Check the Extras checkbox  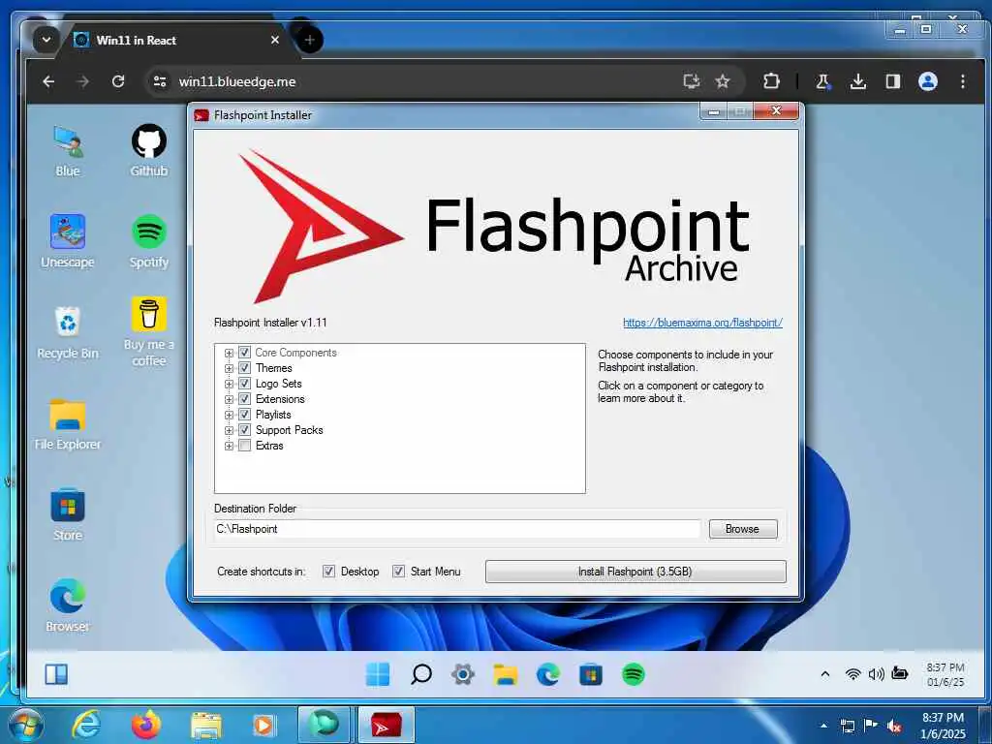pos(245,446)
